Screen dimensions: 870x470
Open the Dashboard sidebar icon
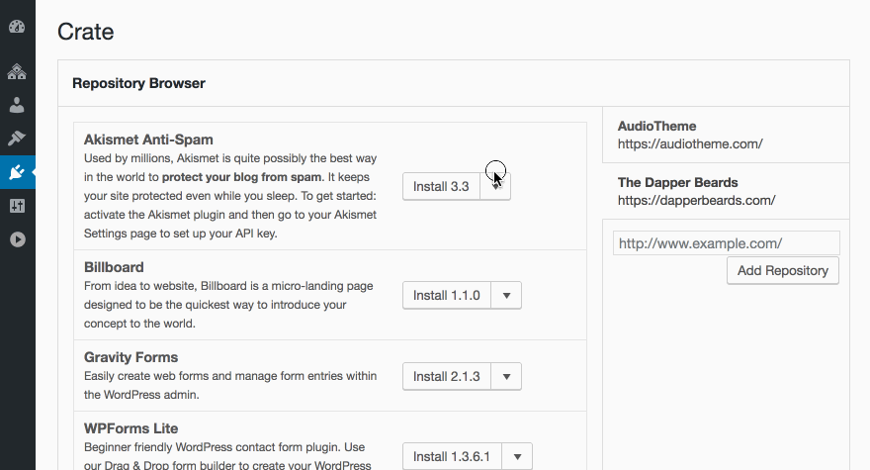pyautogui.click(x=17, y=27)
